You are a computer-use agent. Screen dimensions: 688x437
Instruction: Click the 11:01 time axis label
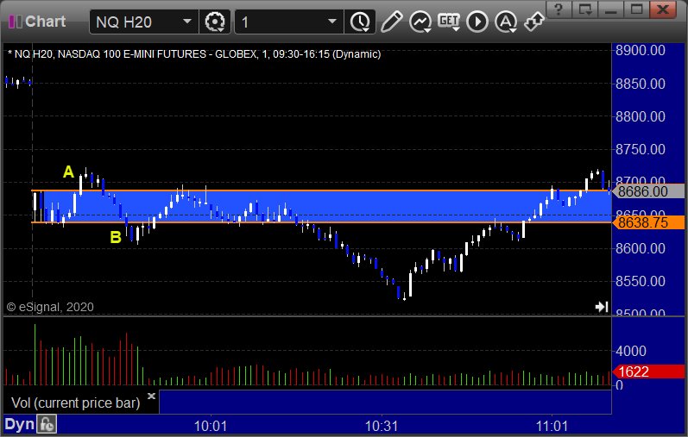point(552,426)
